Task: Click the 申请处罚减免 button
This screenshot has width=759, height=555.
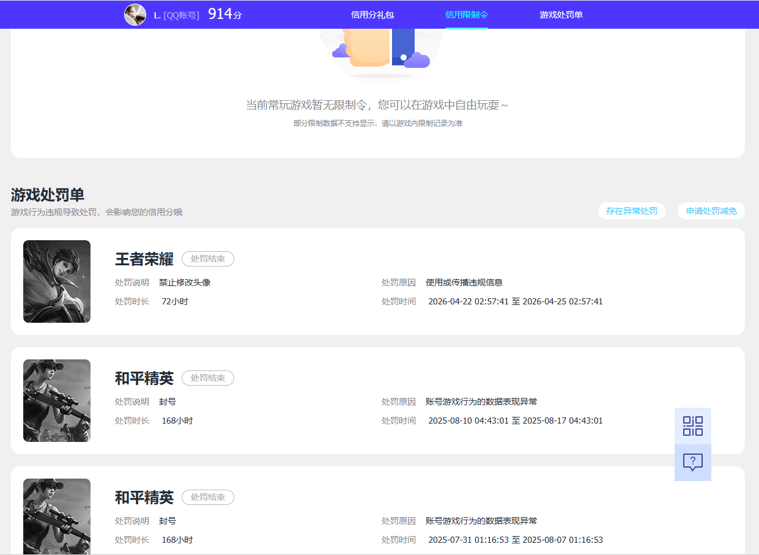Action: pos(711,211)
